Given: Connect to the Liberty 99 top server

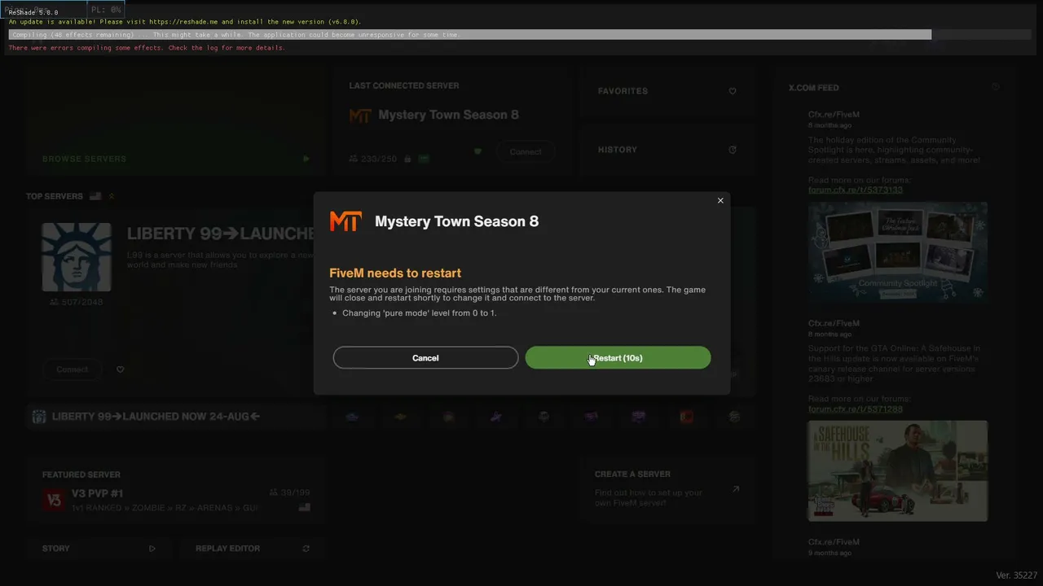Looking at the screenshot, I should click(73, 370).
